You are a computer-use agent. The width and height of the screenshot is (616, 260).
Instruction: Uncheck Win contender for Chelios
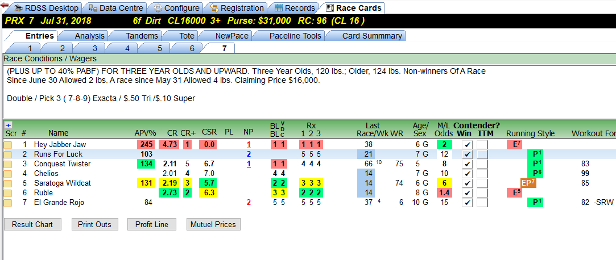467,174
